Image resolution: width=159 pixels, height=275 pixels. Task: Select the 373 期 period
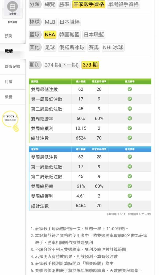(x=90, y=65)
